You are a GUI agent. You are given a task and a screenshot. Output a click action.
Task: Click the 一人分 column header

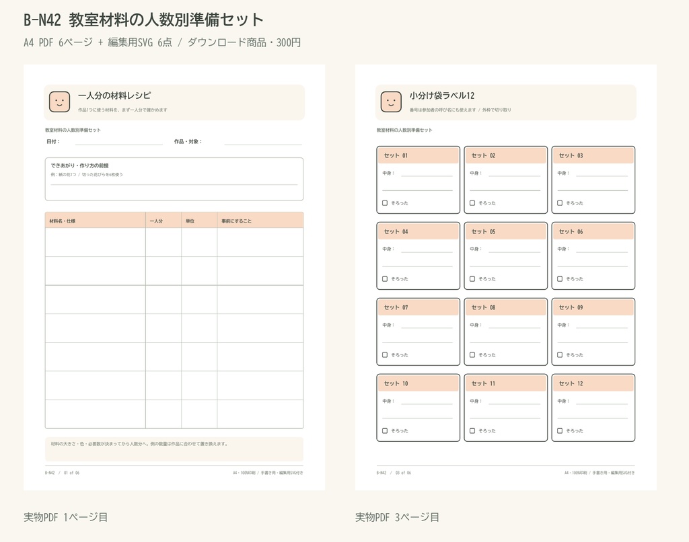(x=164, y=221)
